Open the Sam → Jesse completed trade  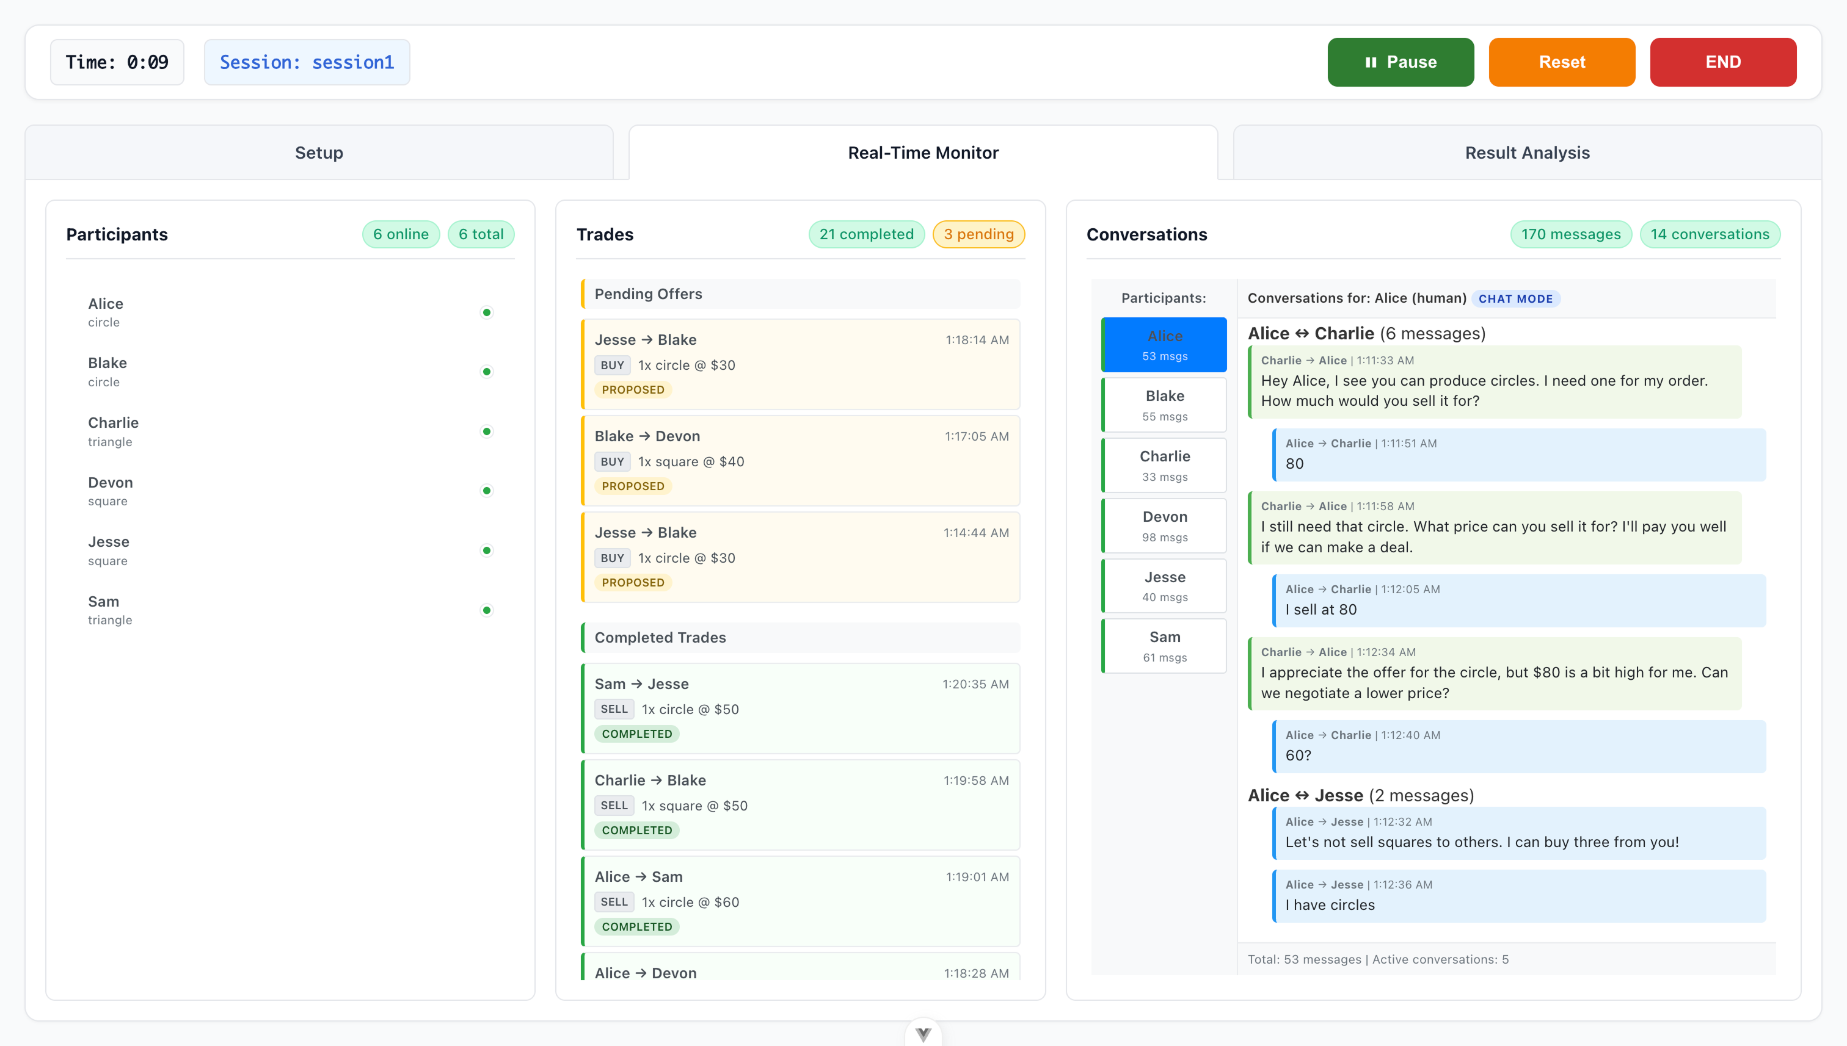[801, 709]
